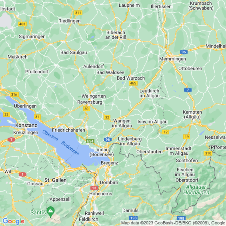Select the red route 1 shield near Wil
The width and height of the screenshot is (226, 226).
click(22, 174)
